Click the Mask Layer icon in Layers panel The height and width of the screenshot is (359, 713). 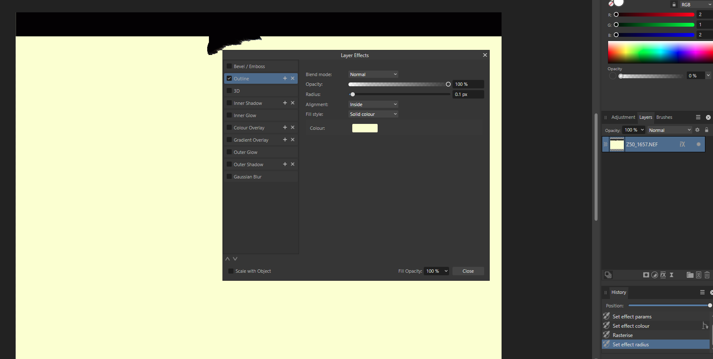pyautogui.click(x=646, y=275)
